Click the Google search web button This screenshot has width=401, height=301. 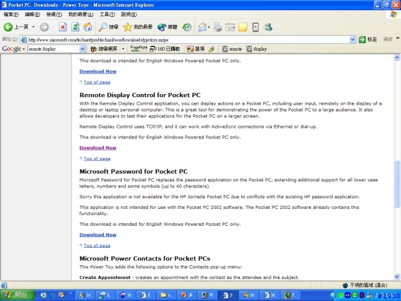click(104, 49)
